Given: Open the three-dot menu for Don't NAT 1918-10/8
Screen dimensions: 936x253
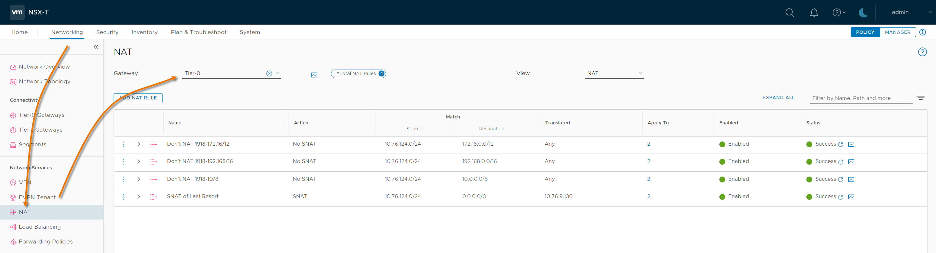Looking at the screenshot, I should [123, 179].
